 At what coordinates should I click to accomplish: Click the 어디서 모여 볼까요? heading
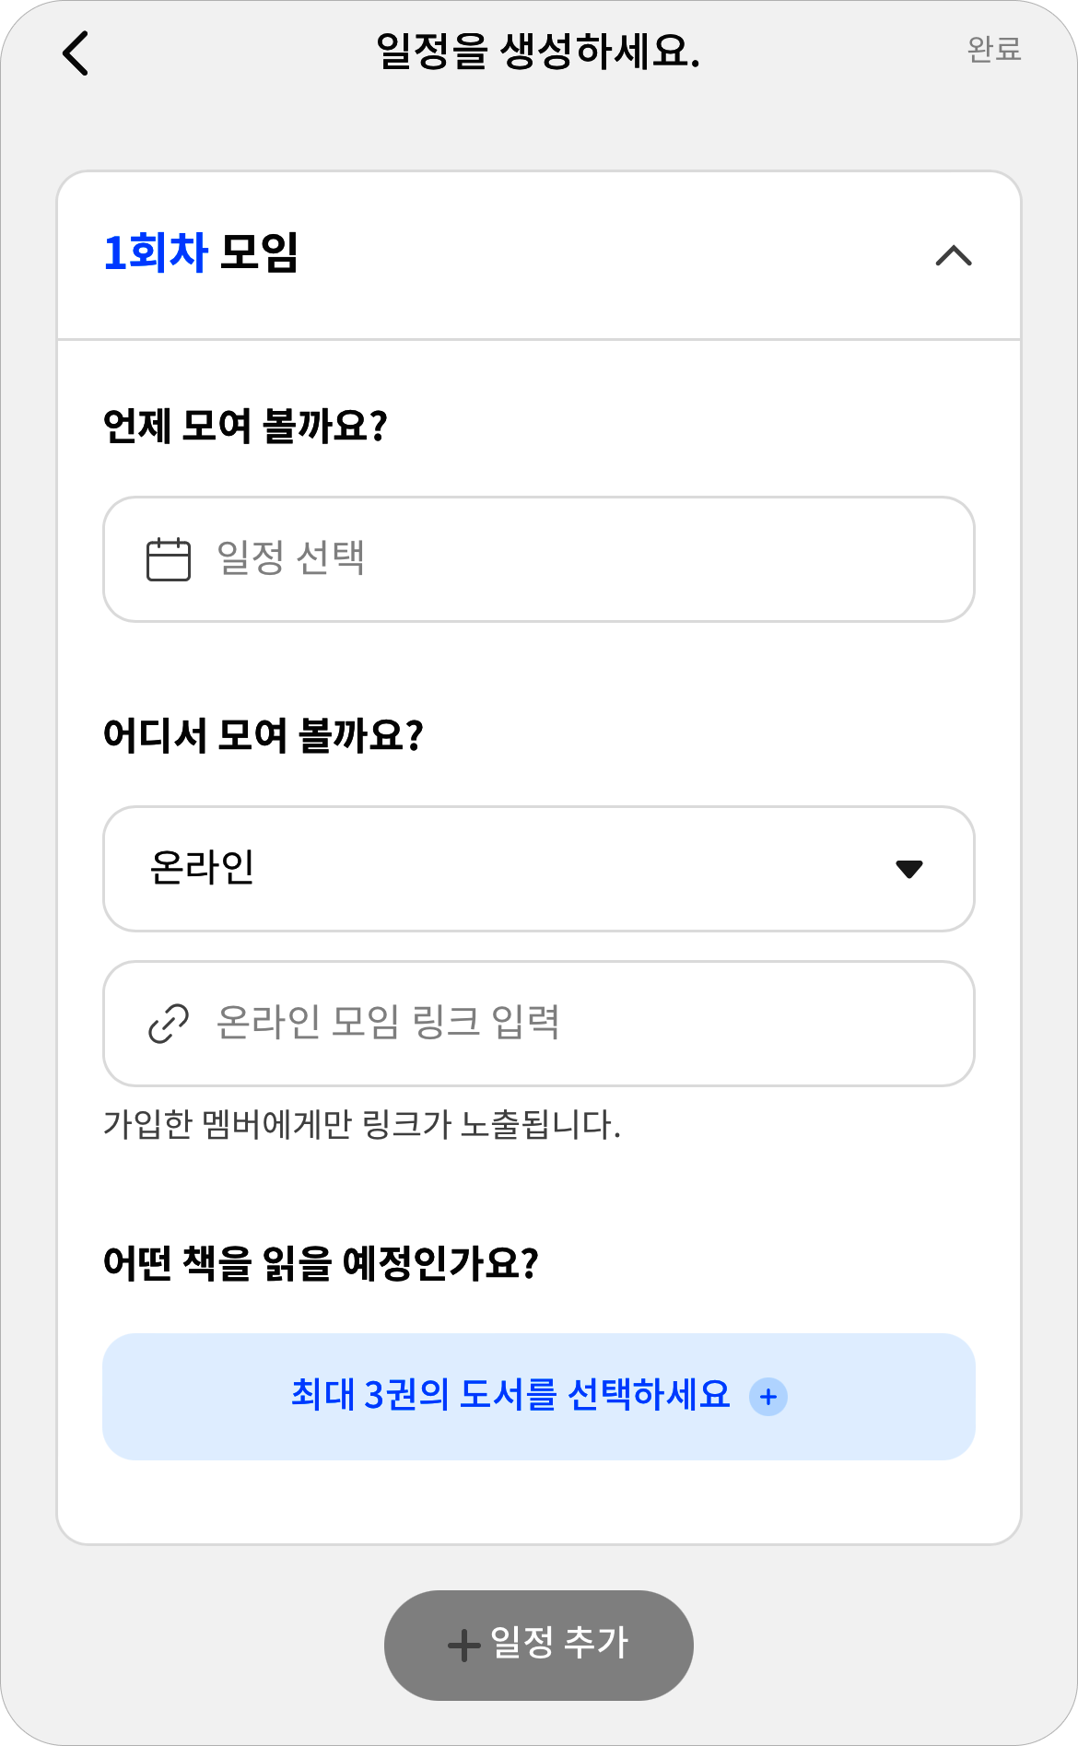coord(264,735)
